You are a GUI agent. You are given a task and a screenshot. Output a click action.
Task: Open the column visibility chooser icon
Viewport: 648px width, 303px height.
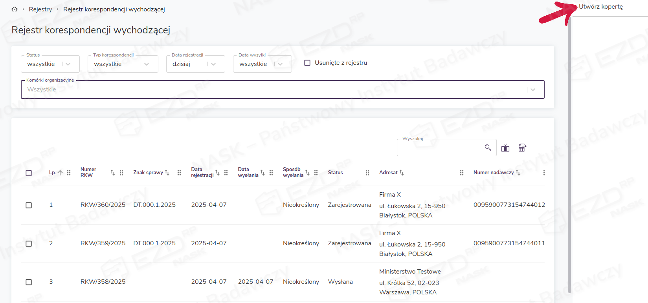tap(505, 148)
